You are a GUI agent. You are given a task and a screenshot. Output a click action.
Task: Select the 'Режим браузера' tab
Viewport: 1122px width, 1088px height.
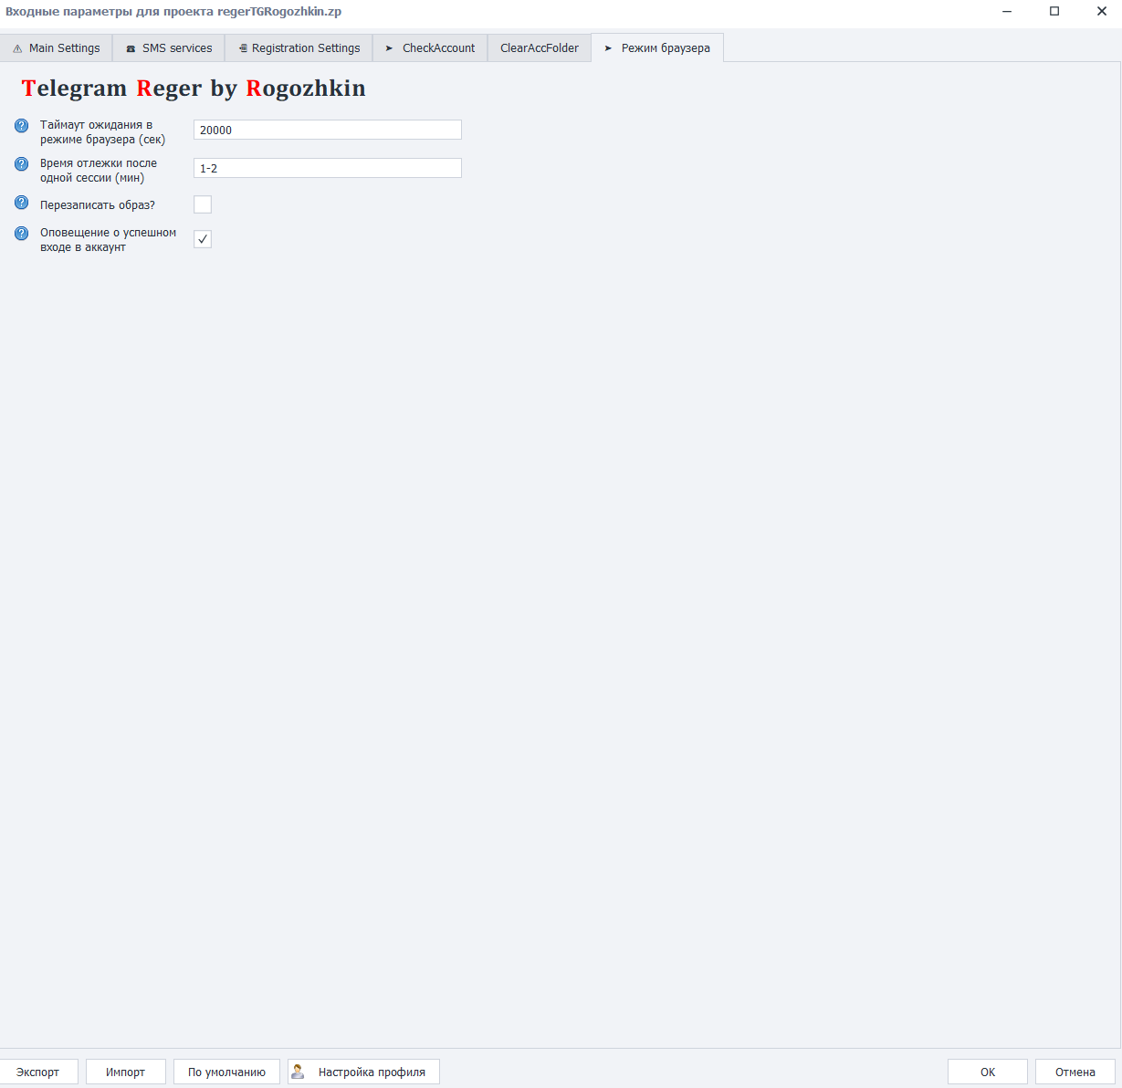(x=657, y=48)
